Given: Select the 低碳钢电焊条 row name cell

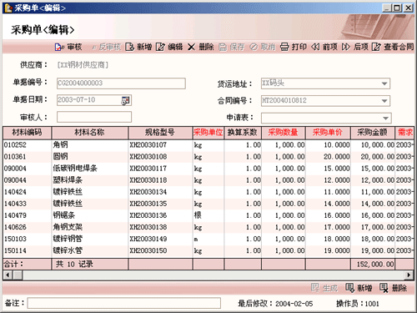Looking at the screenshot, I should pos(90,169).
